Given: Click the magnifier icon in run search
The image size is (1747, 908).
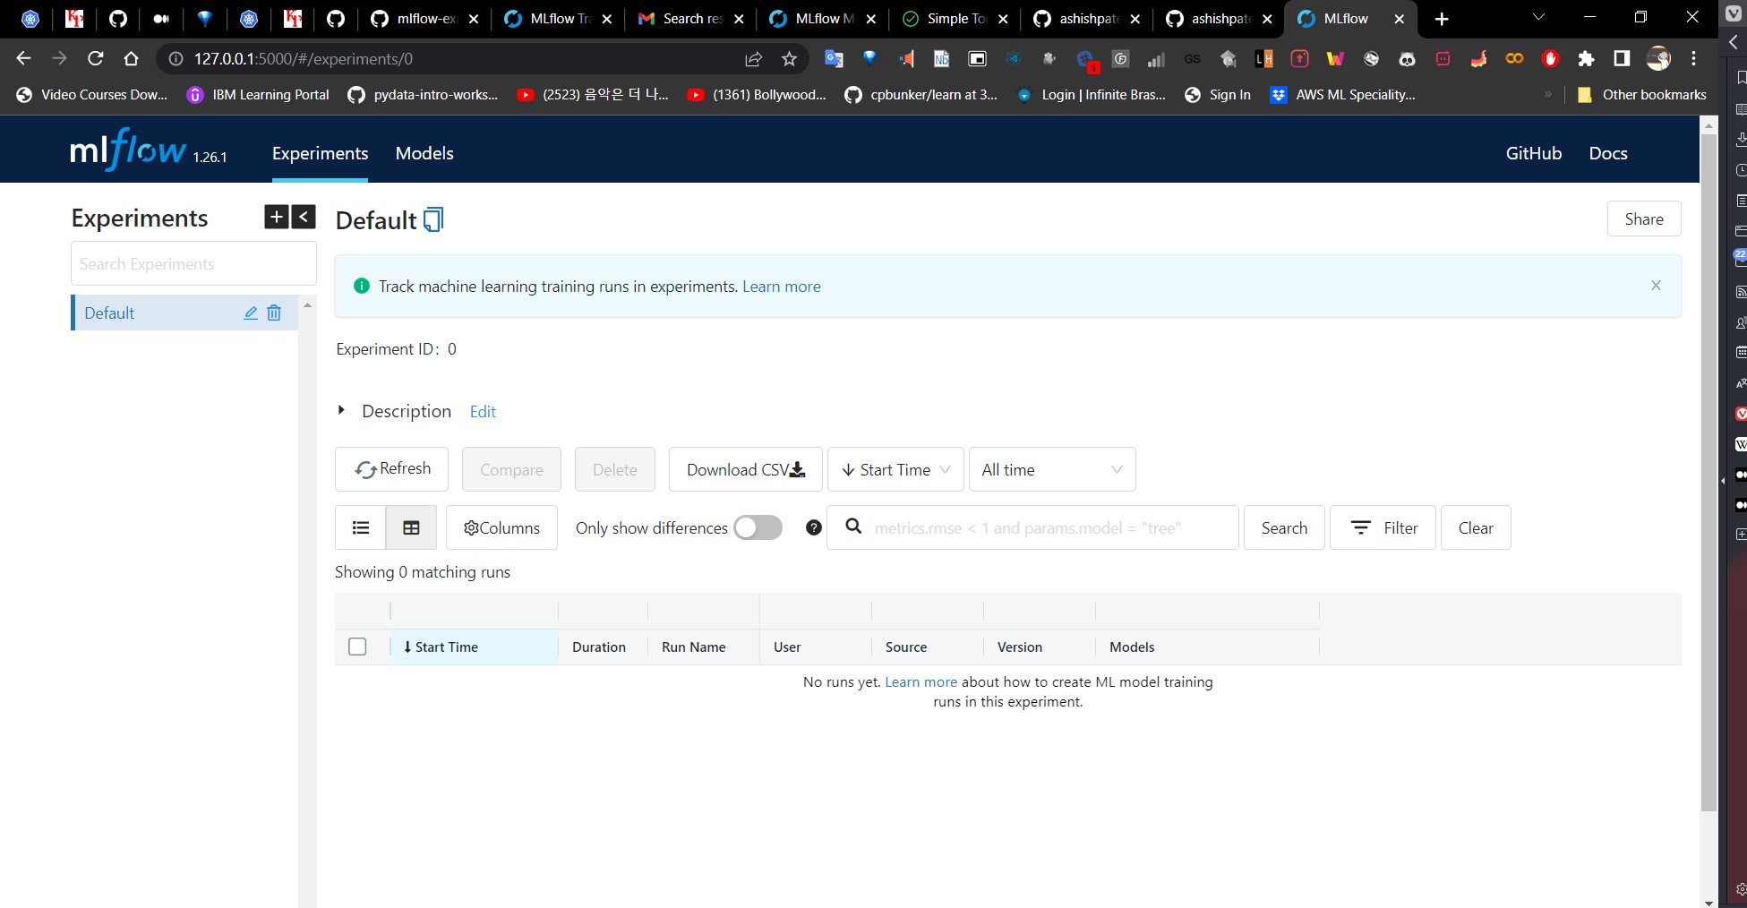Looking at the screenshot, I should click(x=853, y=527).
